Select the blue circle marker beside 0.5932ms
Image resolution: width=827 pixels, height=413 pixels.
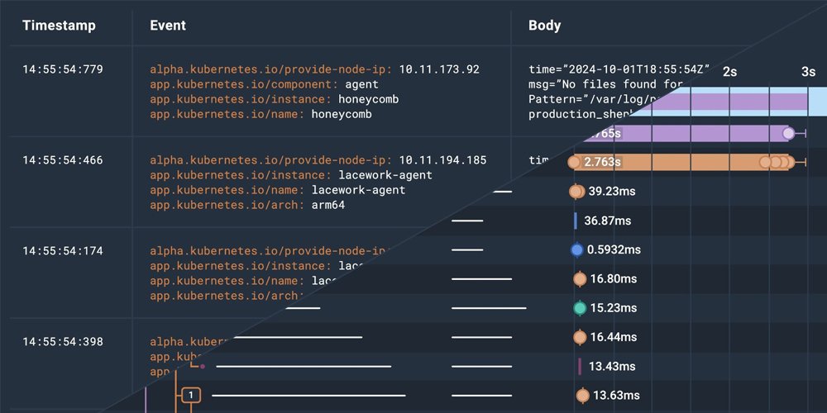click(x=577, y=249)
